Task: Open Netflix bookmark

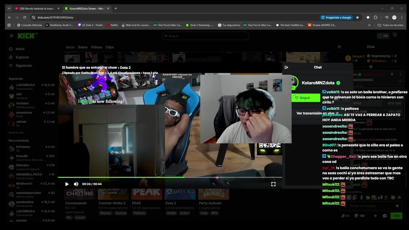Action: coord(112,25)
